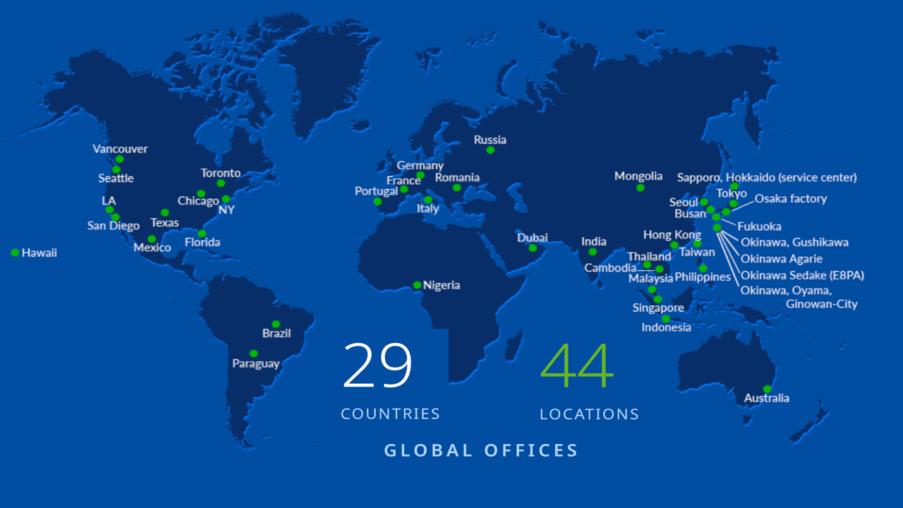Click the Nigeria label
Image resolution: width=903 pixels, height=508 pixels.
[442, 285]
